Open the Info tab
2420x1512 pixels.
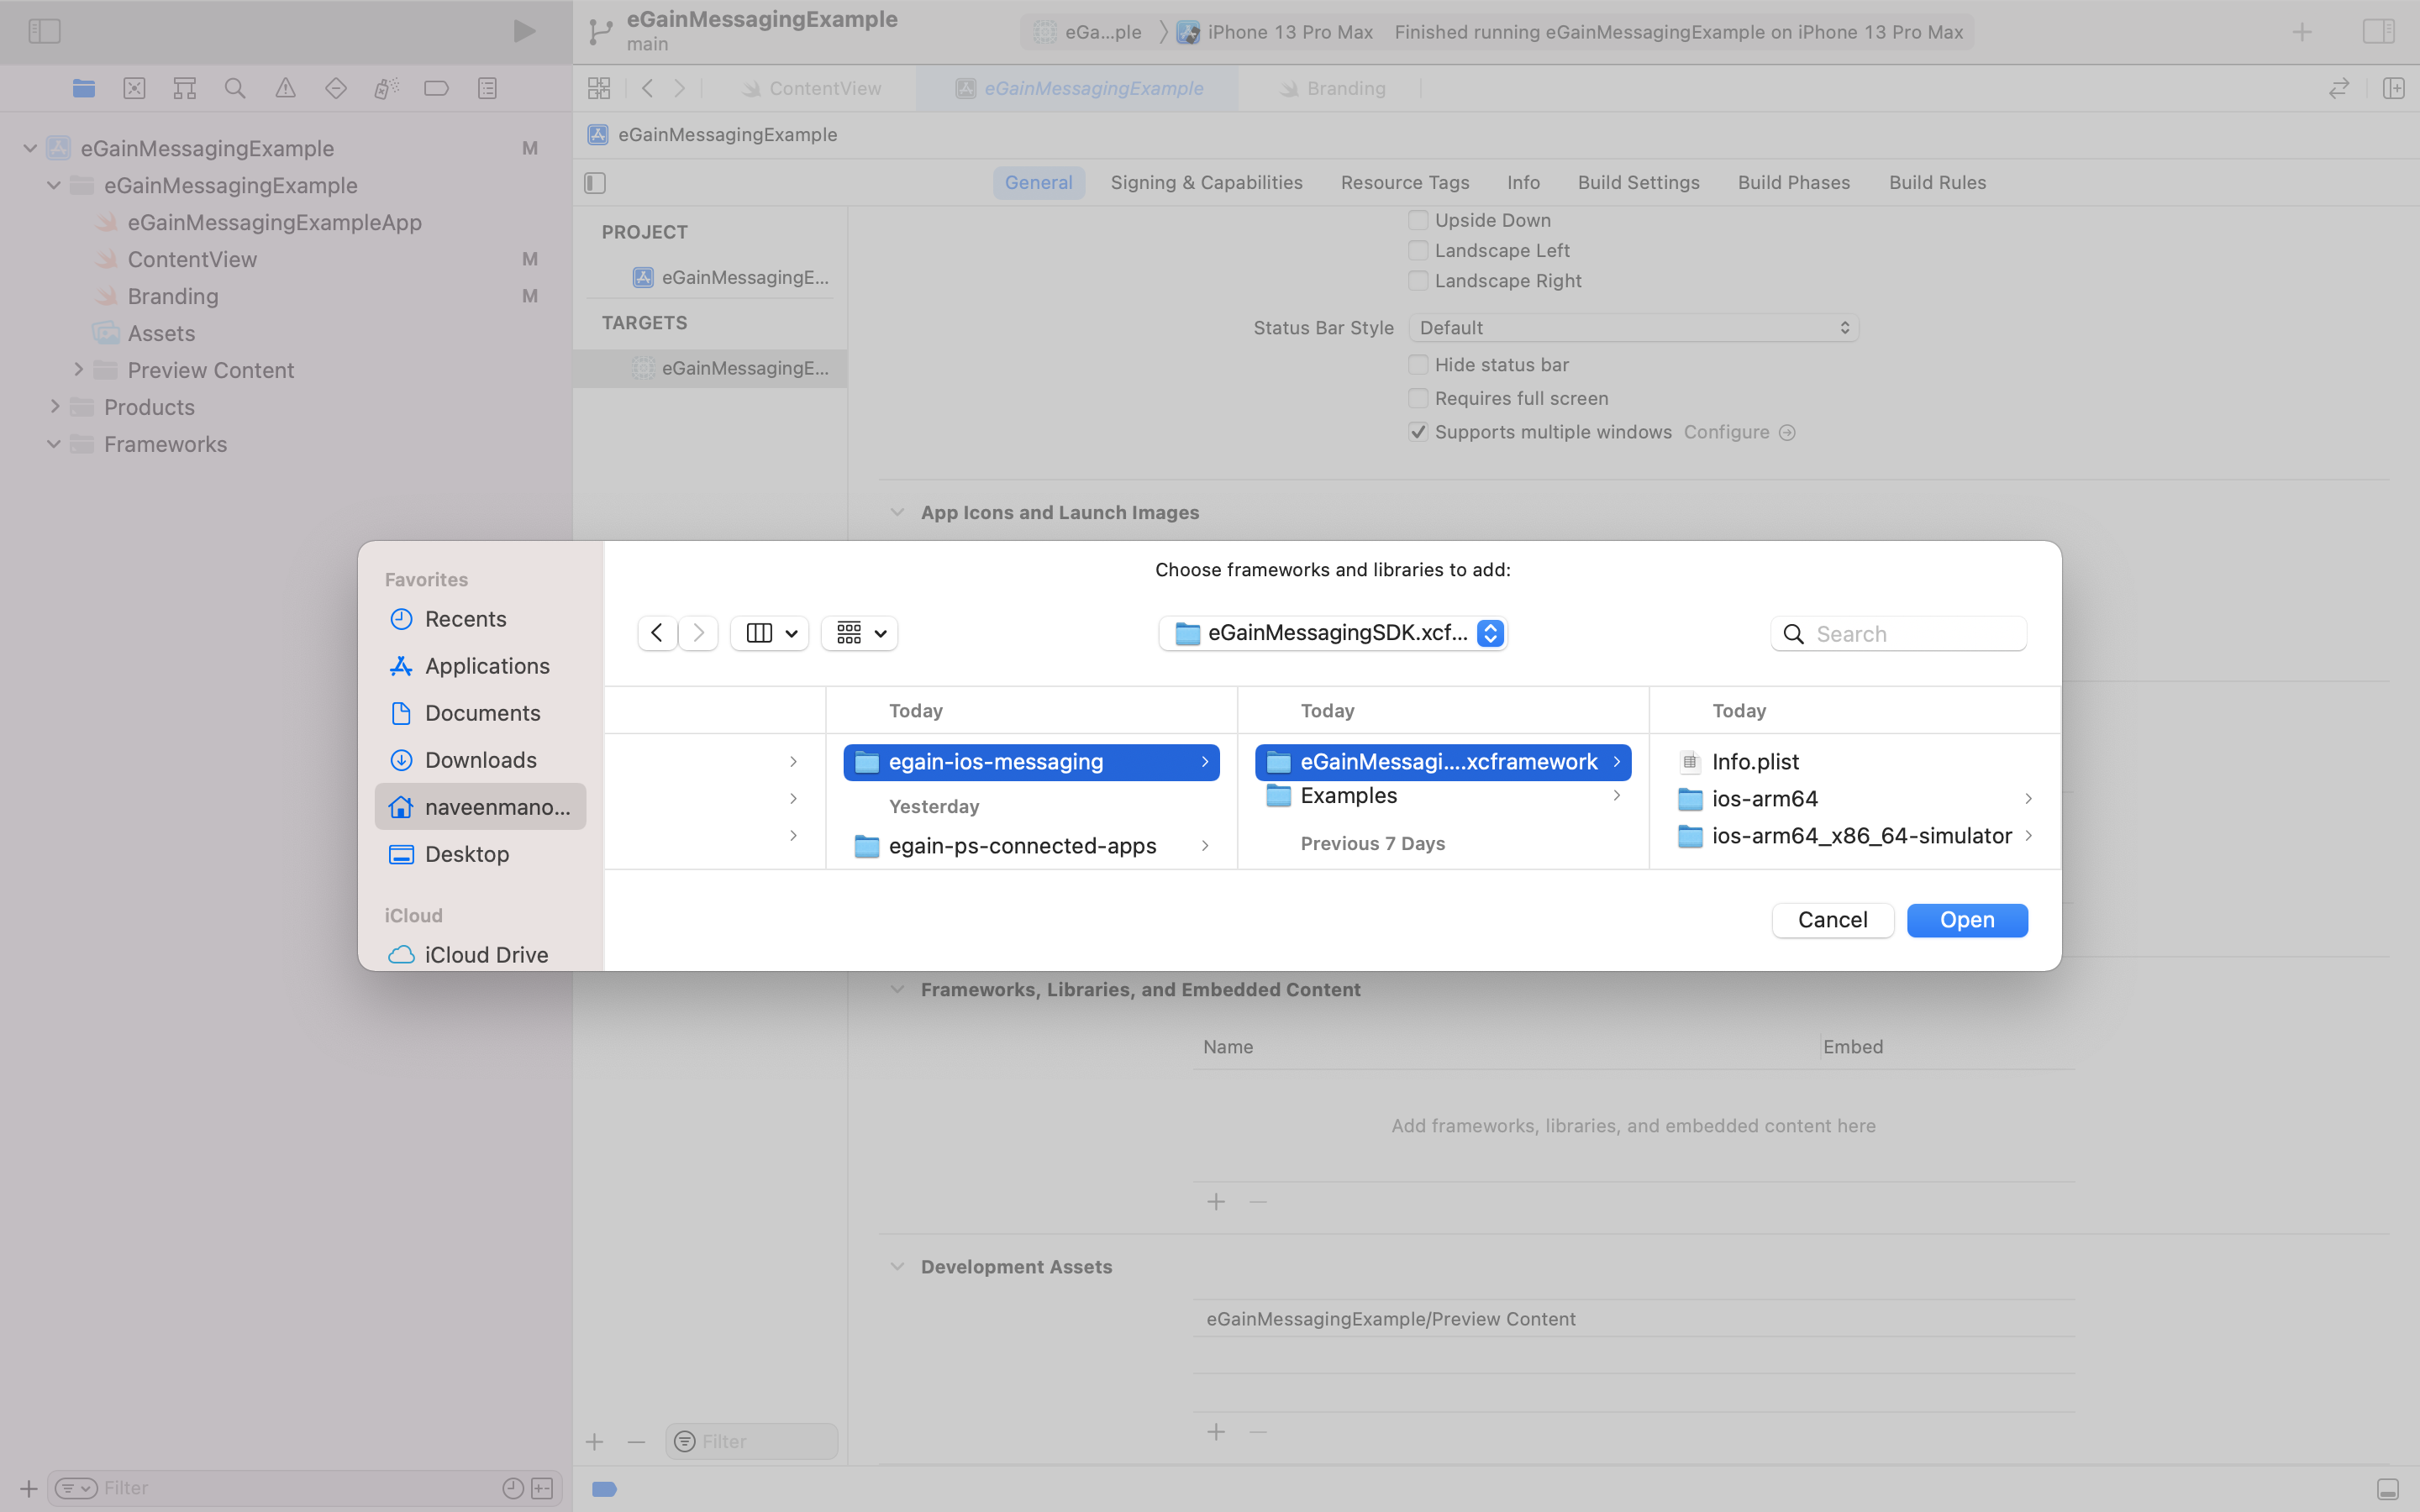click(1523, 183)
